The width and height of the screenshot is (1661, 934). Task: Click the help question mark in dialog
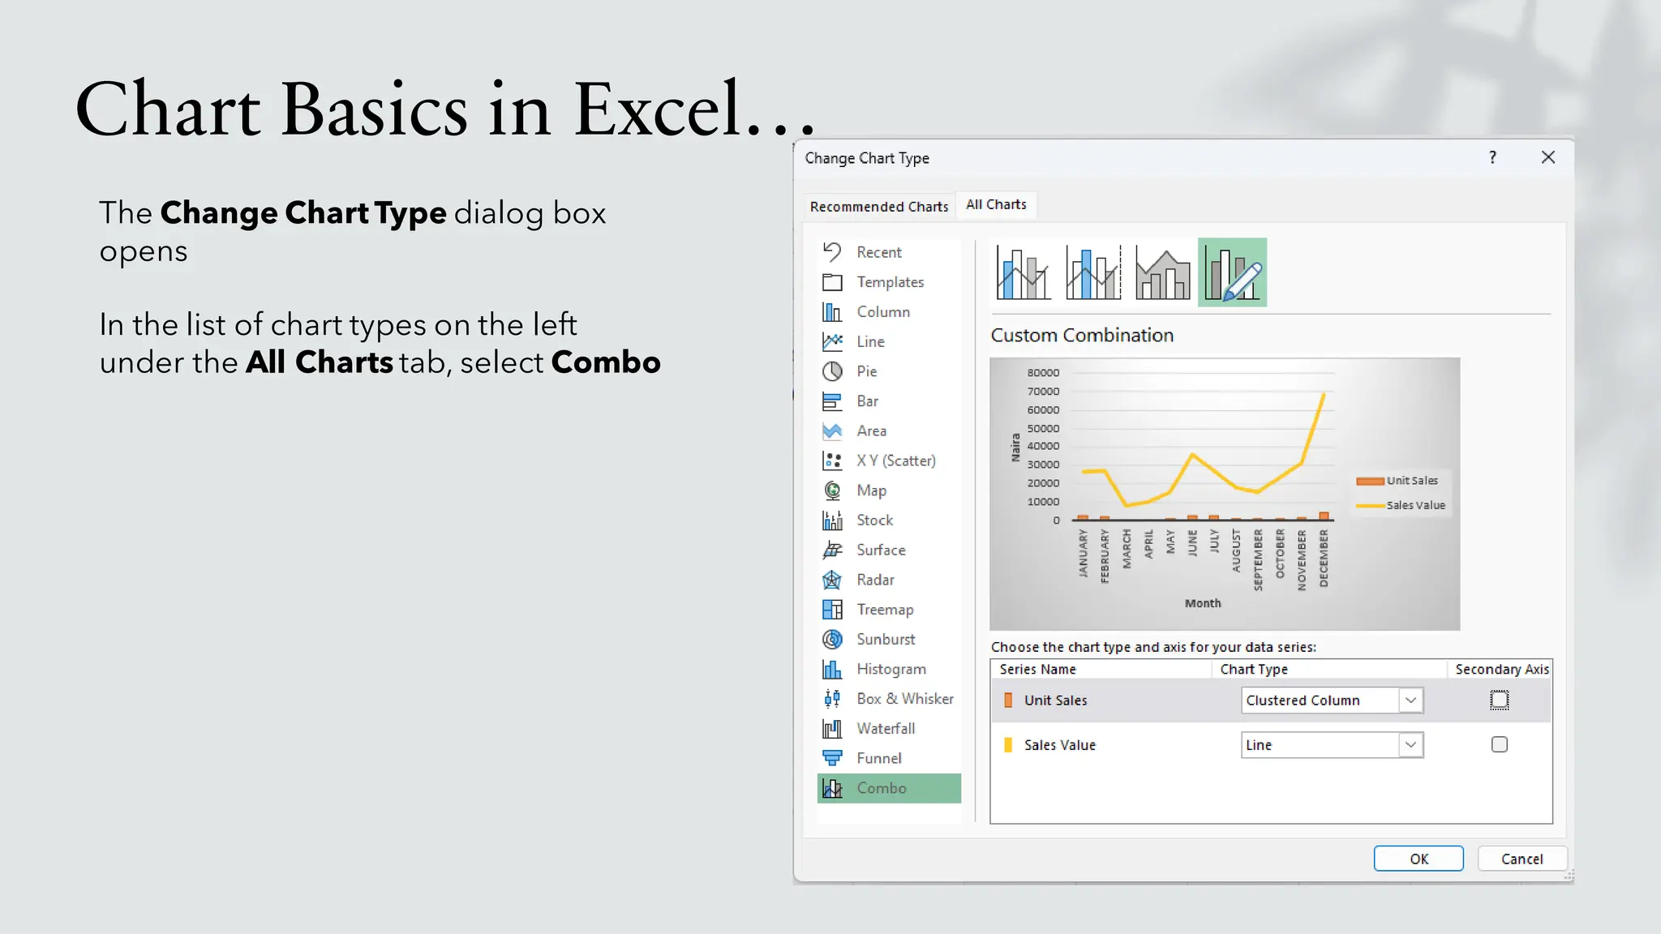[1492, 157]
